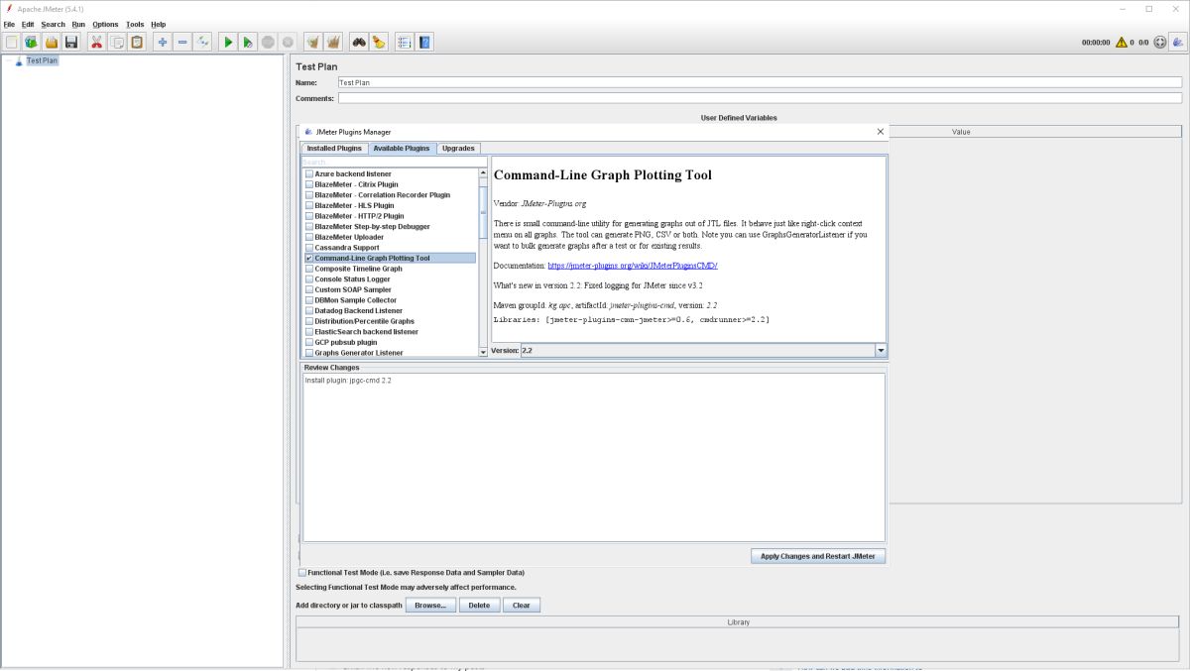The width and height of the screenshot is (1190, 671).
Task: Select the Test Plan tree node
Action: coord(42,60)
